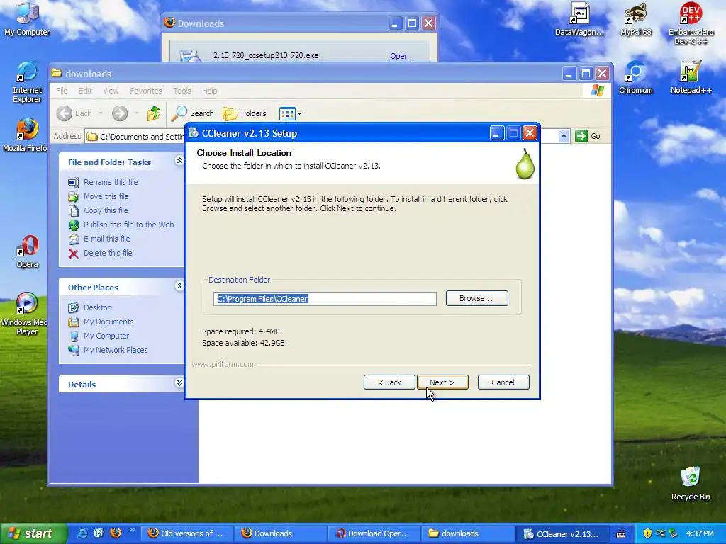Open address bar dropdown arrow

point(564,136)
